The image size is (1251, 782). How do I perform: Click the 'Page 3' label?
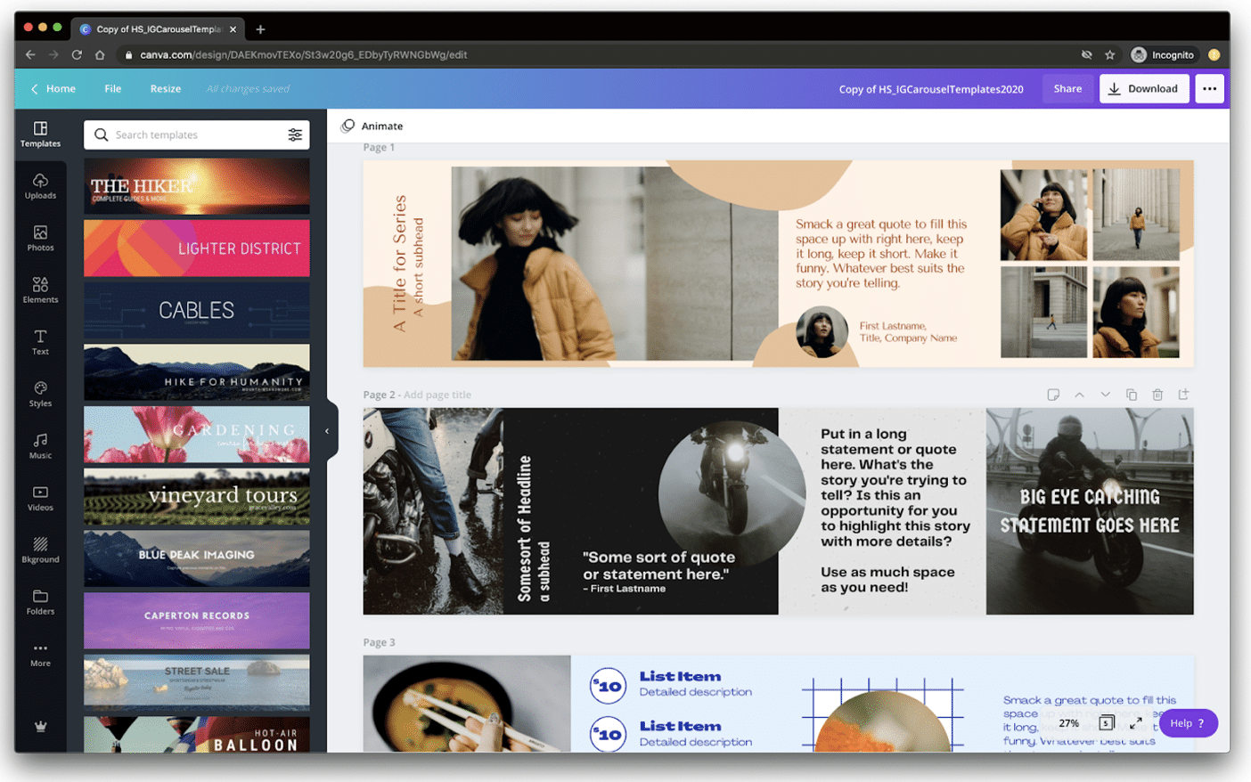pyautogui.click(x=379, y=642)
